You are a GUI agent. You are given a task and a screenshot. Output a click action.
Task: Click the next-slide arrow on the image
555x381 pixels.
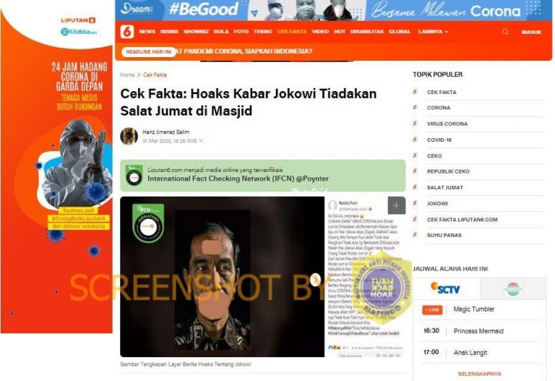pos(315,280)
